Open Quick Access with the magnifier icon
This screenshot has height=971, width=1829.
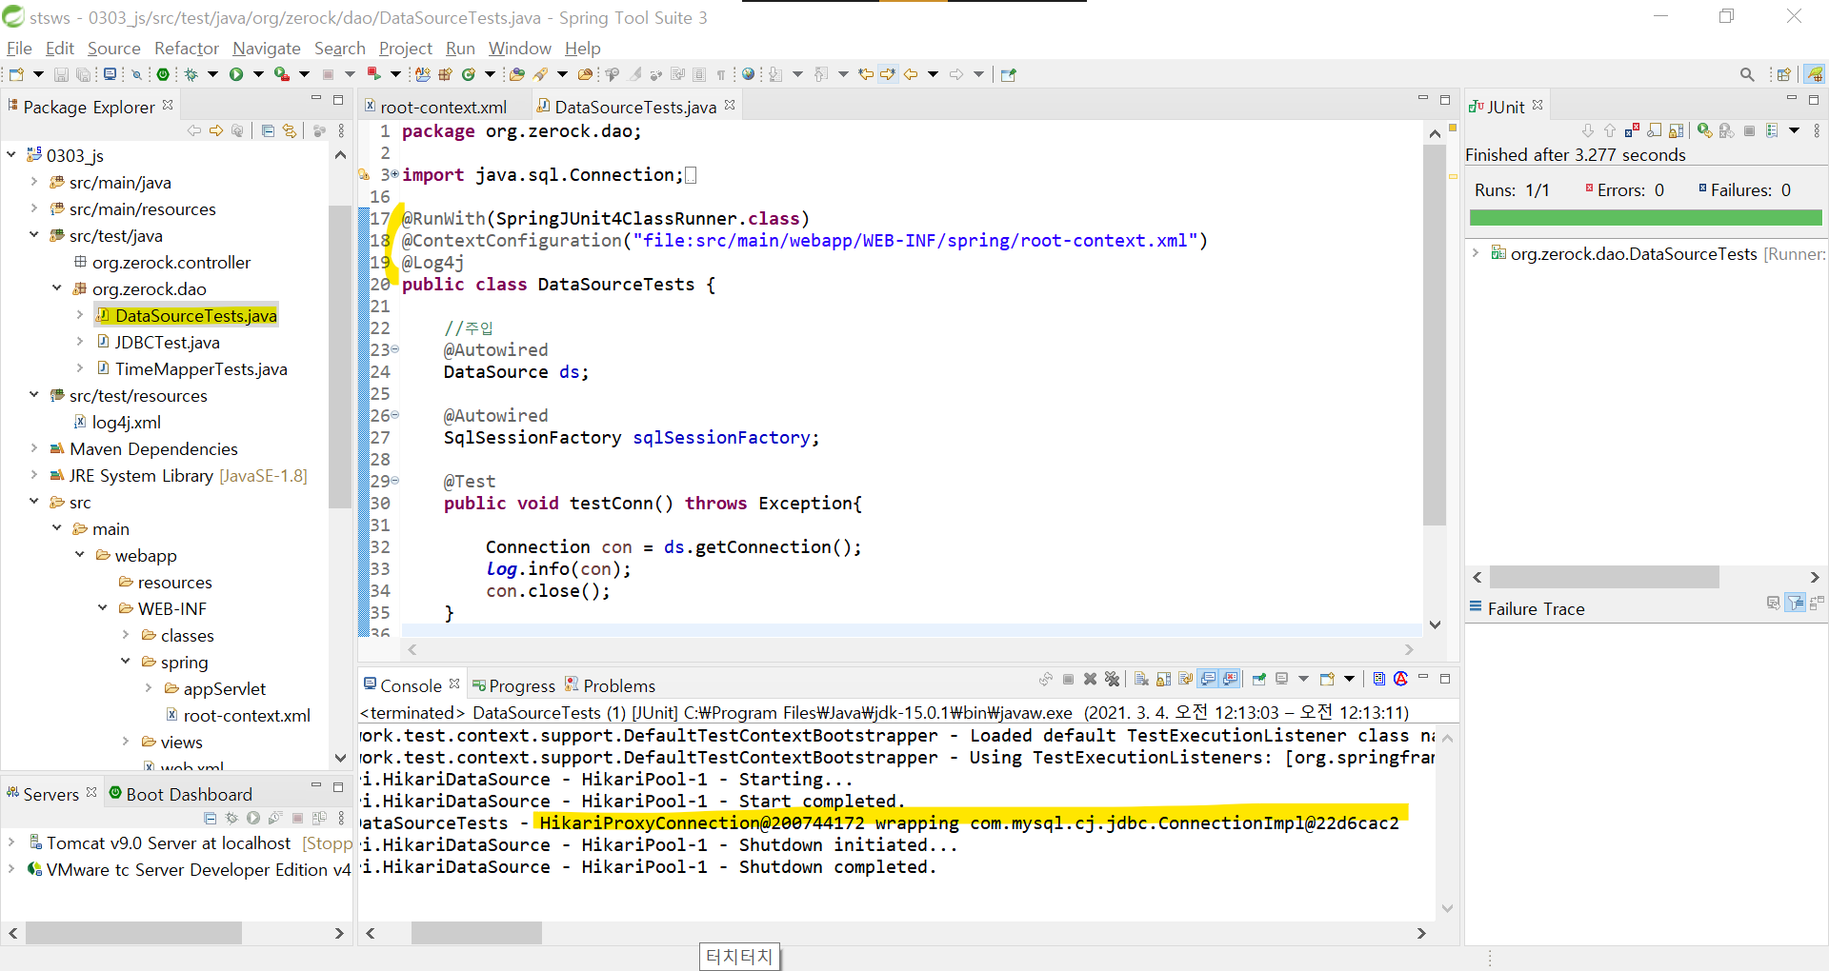click(x=1747, y=74)
